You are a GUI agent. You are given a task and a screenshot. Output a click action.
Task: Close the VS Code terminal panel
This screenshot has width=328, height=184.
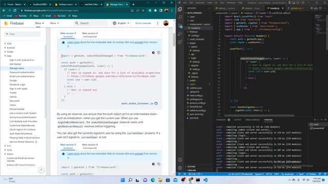(325, 120)
